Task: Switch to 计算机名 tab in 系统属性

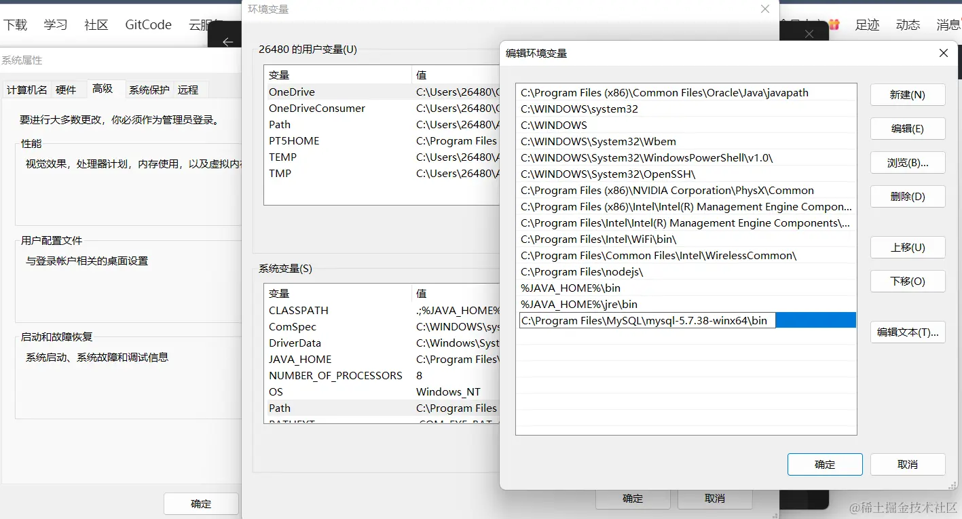Action: point(27,90)
